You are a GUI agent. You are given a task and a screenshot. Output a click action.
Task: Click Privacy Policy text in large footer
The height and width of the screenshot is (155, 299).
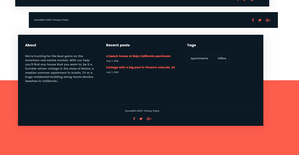[152, 111]
